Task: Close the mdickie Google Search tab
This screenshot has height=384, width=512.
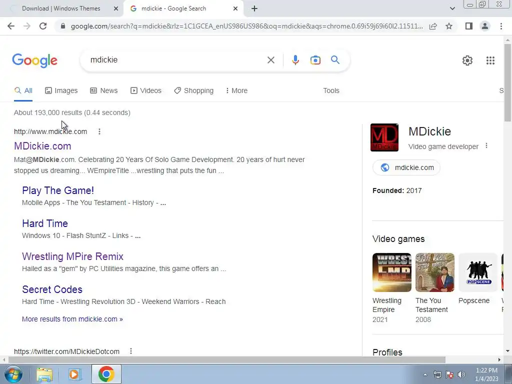Action: point(235,8)
